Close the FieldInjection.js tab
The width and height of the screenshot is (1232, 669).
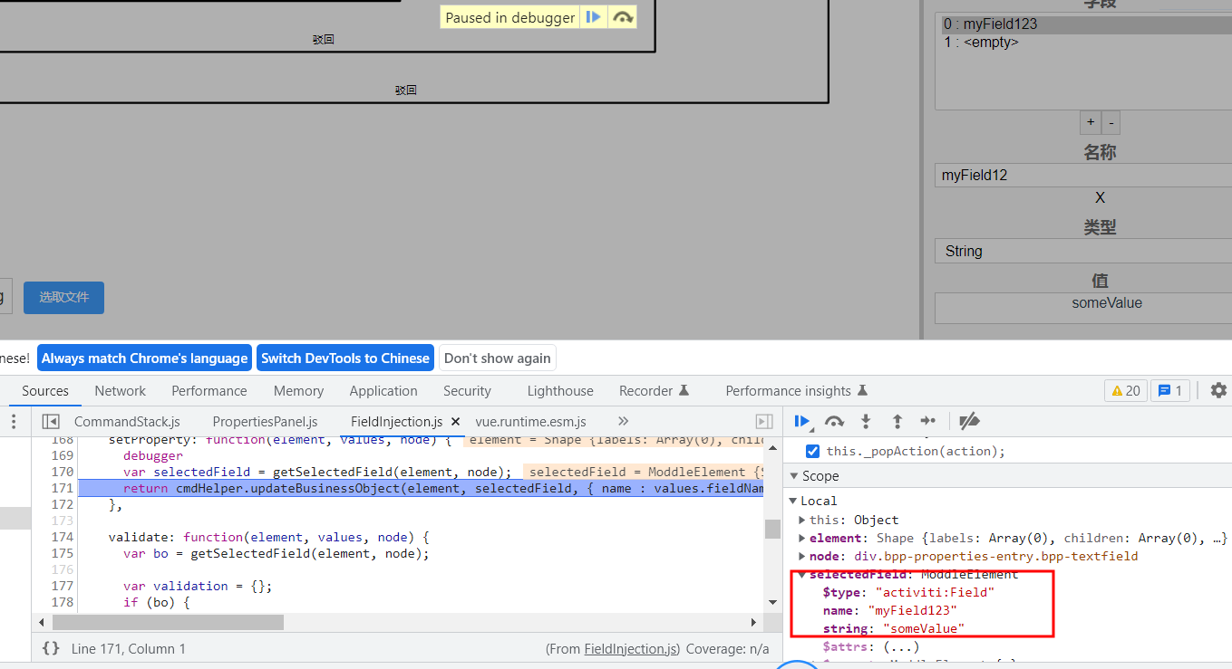point(455,422)
